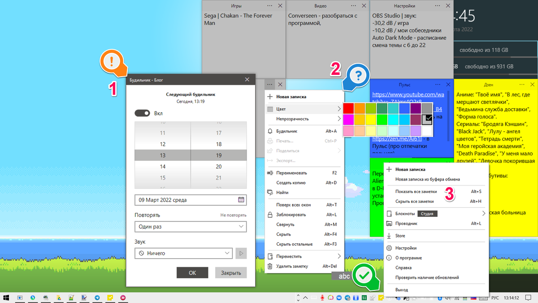
Task: Click the red microphone icon in system tray
Action: [x=322, y=298]
